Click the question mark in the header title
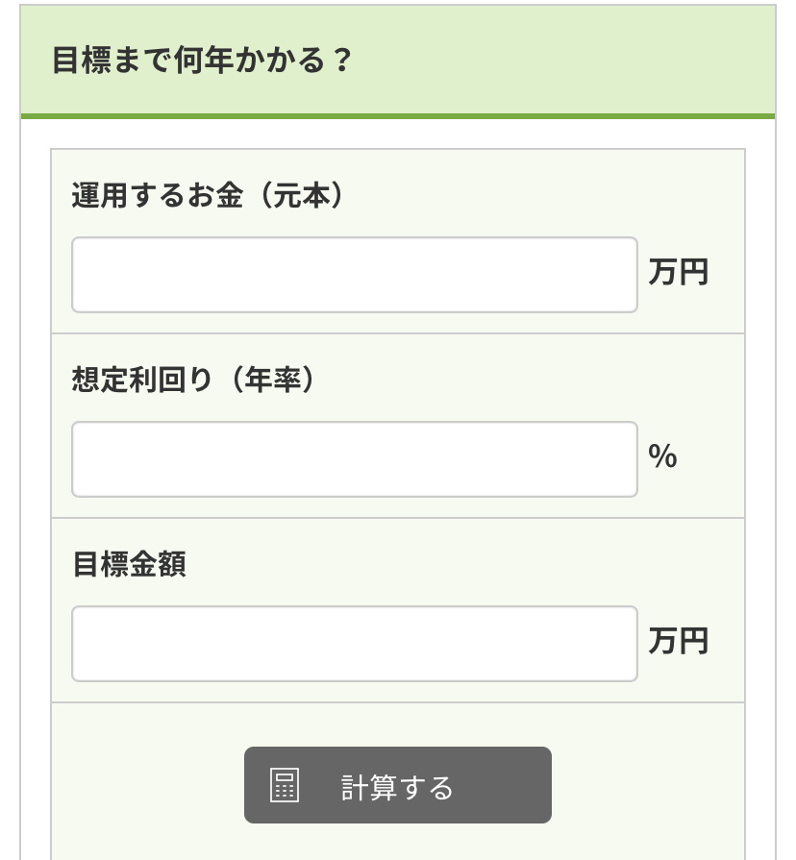The image size is (796, 860). [x=342, y=60]
